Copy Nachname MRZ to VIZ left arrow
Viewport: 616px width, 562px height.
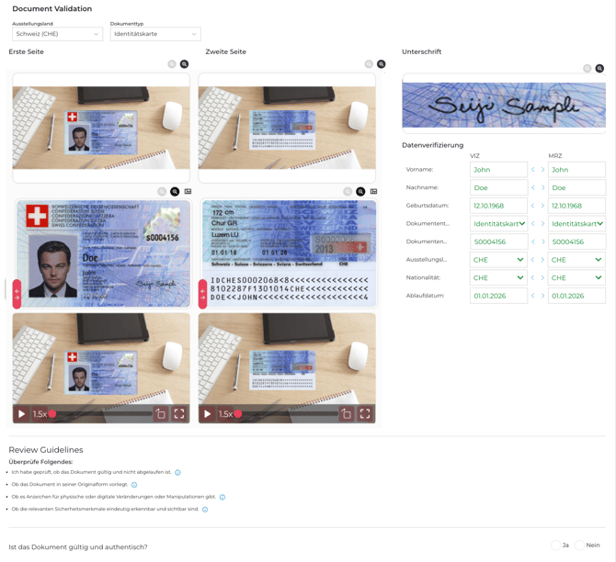pyautogui.click(x=533, y=187)
